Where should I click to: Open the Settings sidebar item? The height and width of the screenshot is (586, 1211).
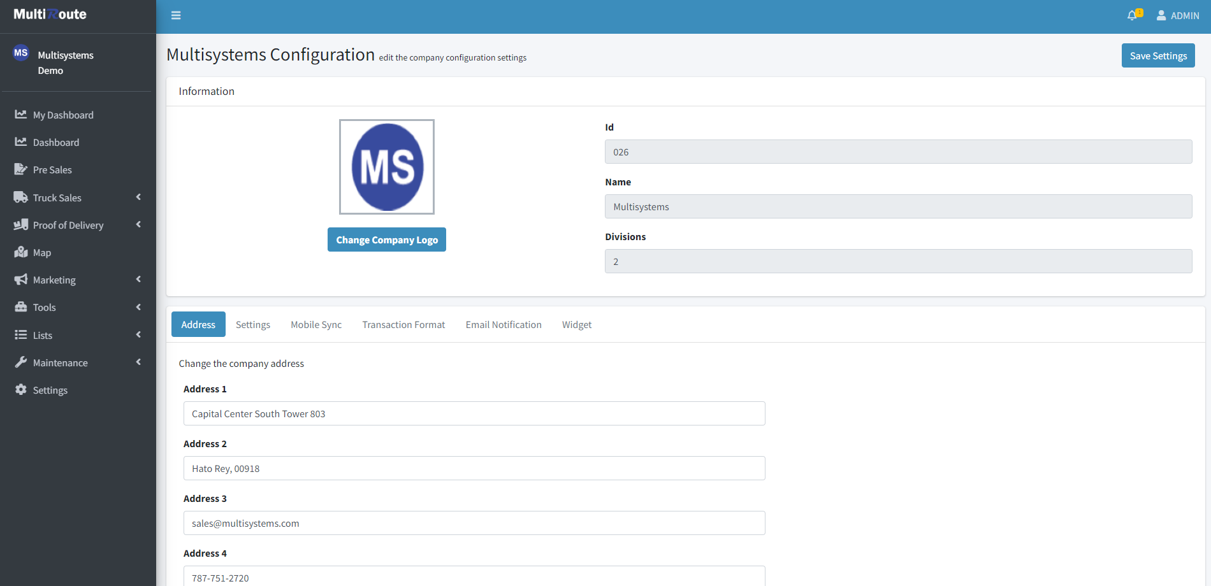click(50, 389)
